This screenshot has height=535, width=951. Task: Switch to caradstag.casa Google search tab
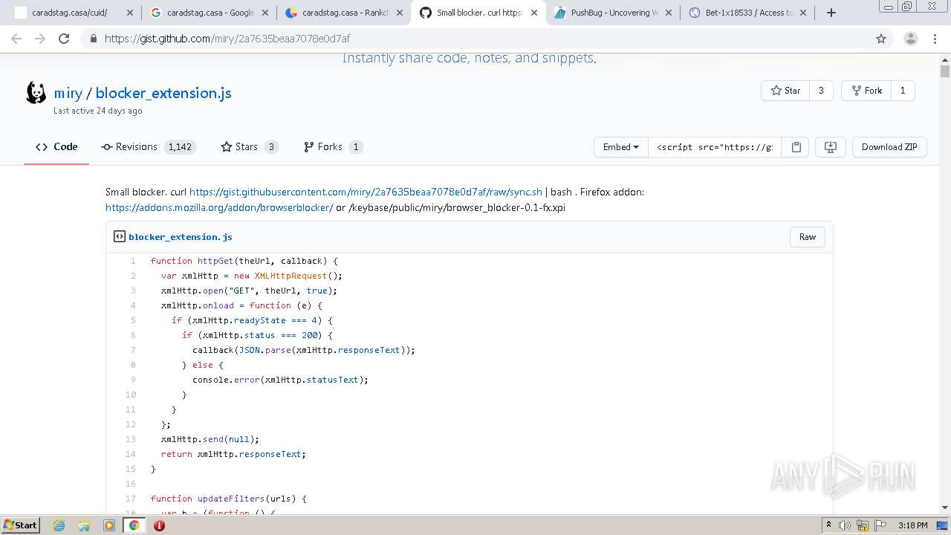pos(210,13)
